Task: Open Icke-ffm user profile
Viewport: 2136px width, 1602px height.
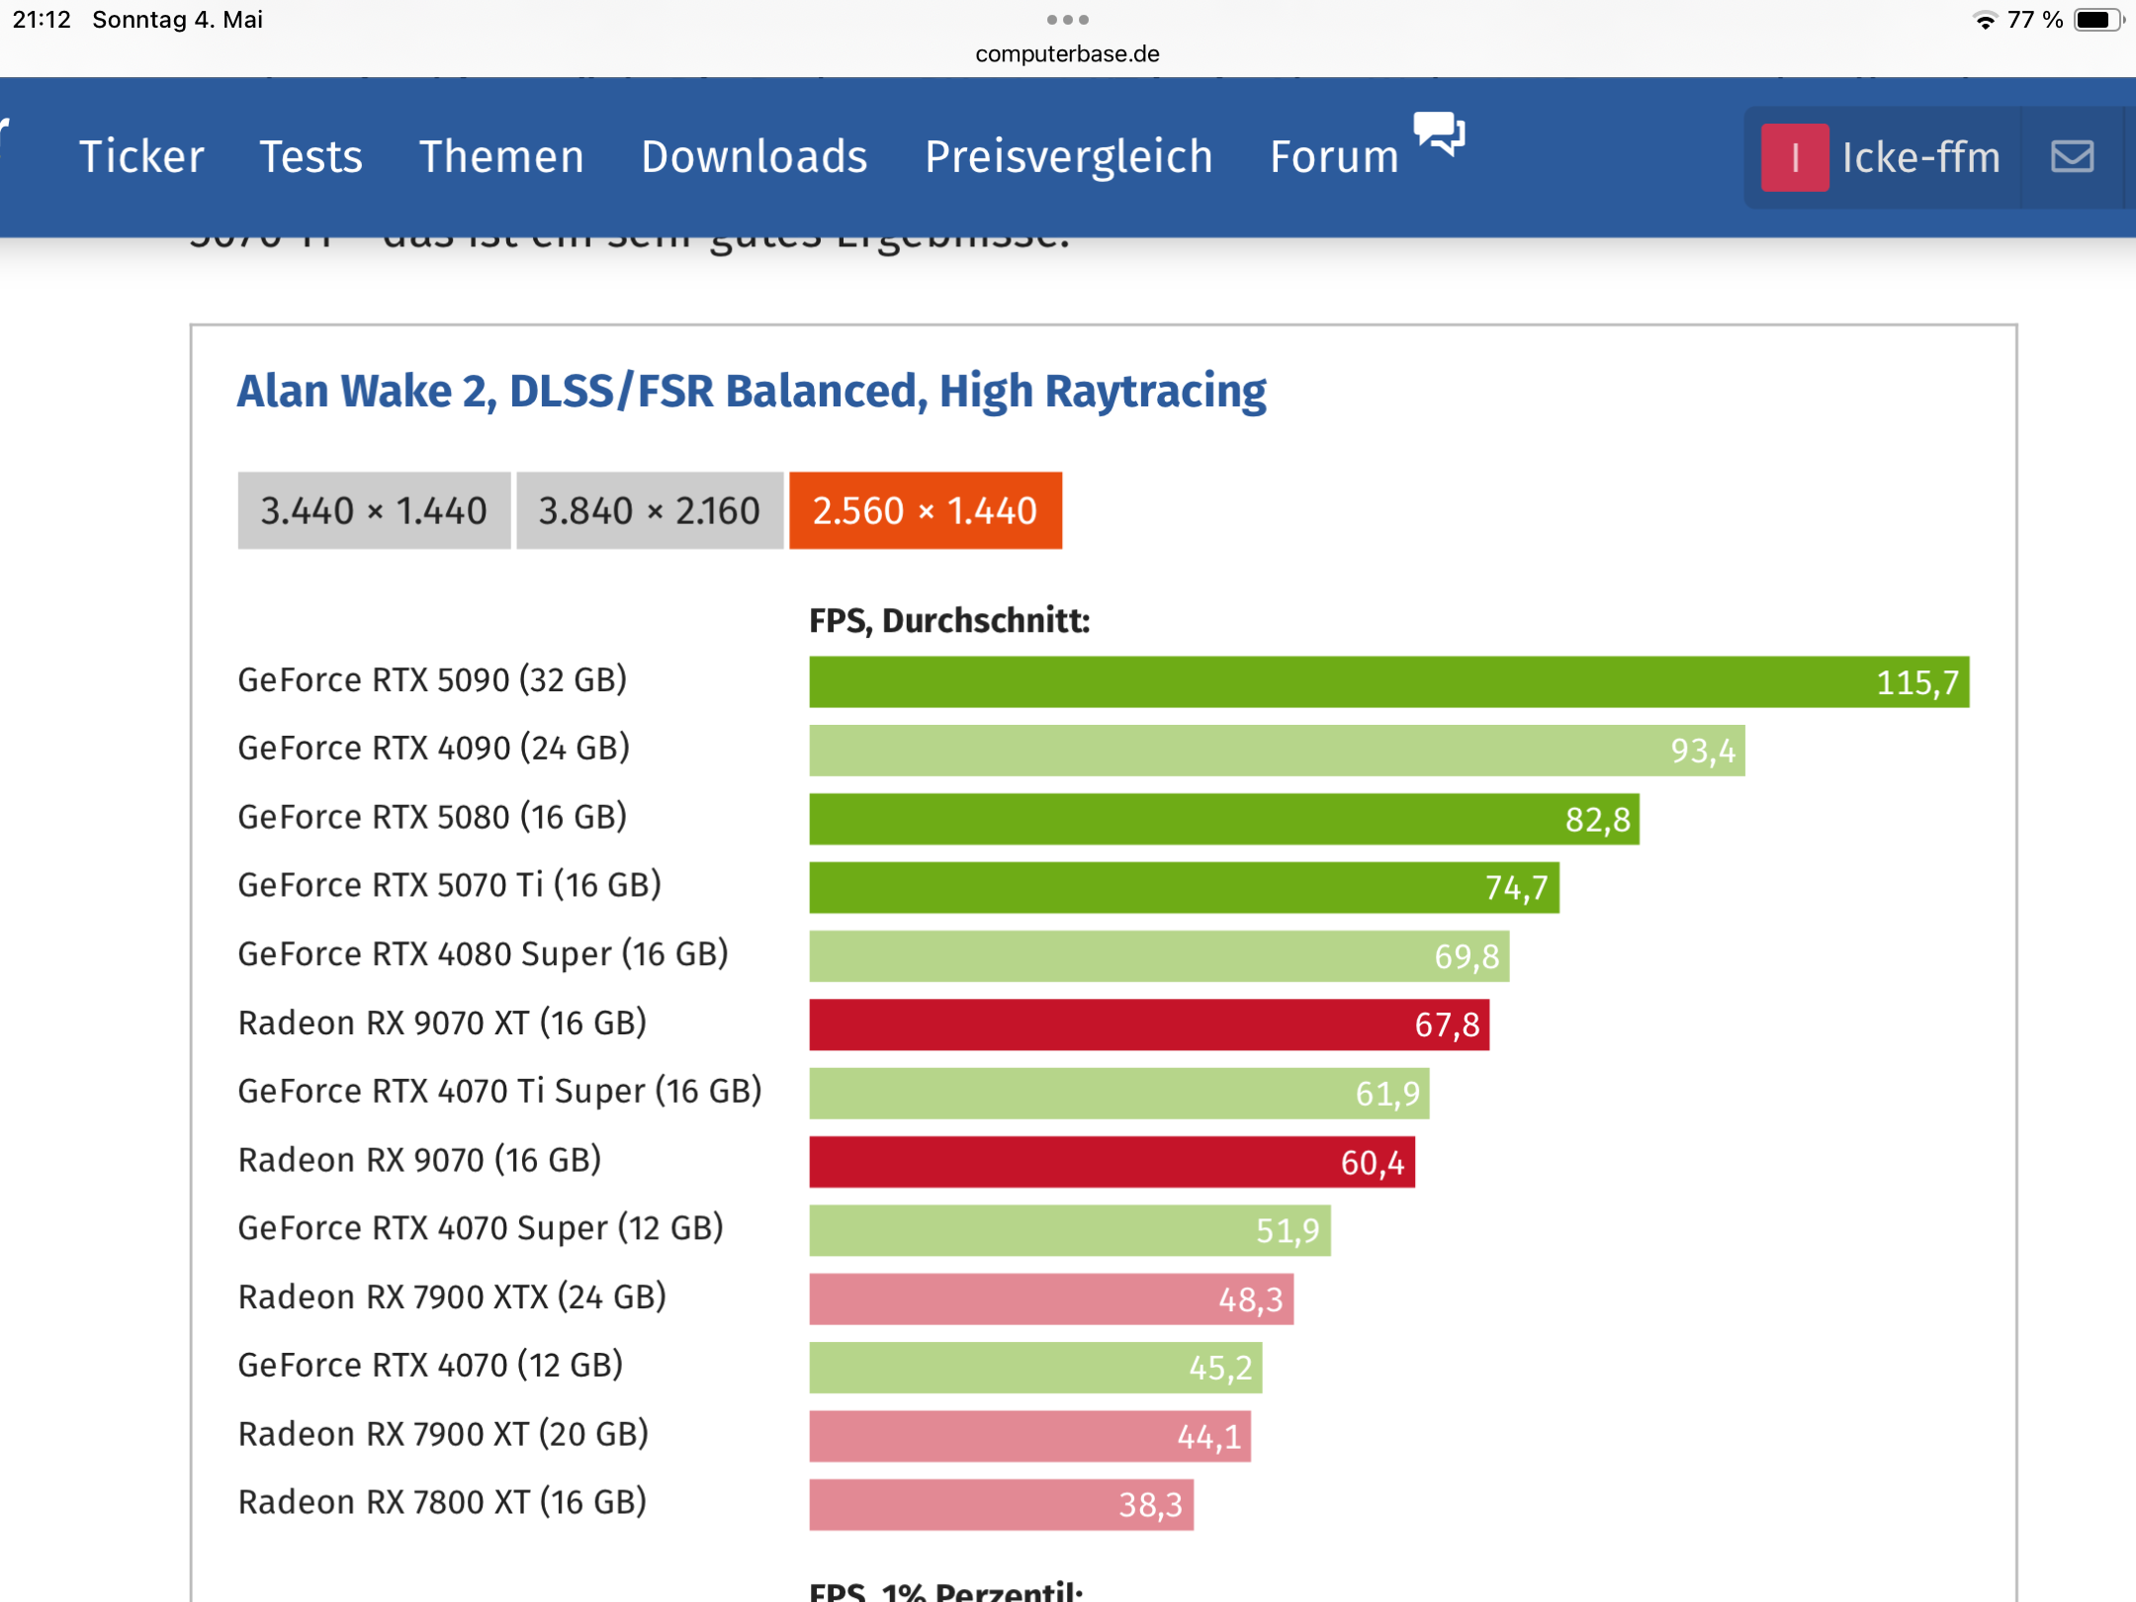Action: [1920, 157]
